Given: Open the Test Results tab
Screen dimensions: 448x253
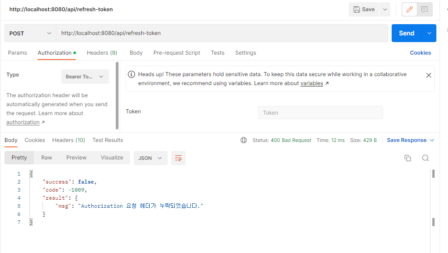Looking at the screenshot, I should point(108,140).
